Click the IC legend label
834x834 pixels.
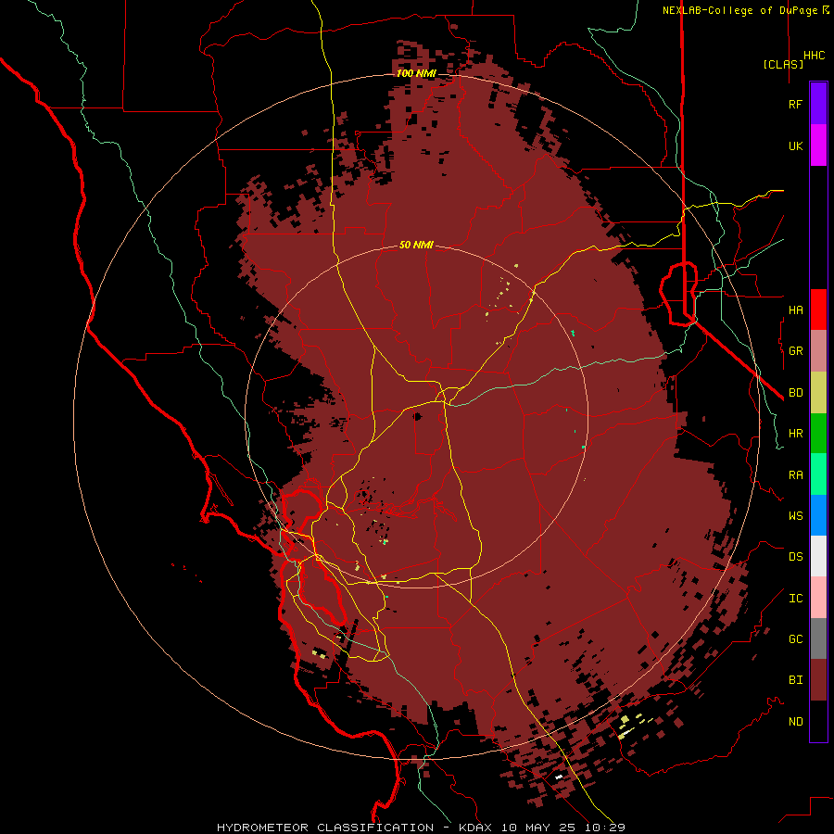[x=795, y=599]
